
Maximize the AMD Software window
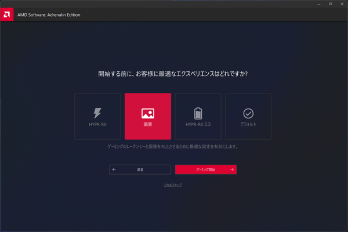coord(331,4)
